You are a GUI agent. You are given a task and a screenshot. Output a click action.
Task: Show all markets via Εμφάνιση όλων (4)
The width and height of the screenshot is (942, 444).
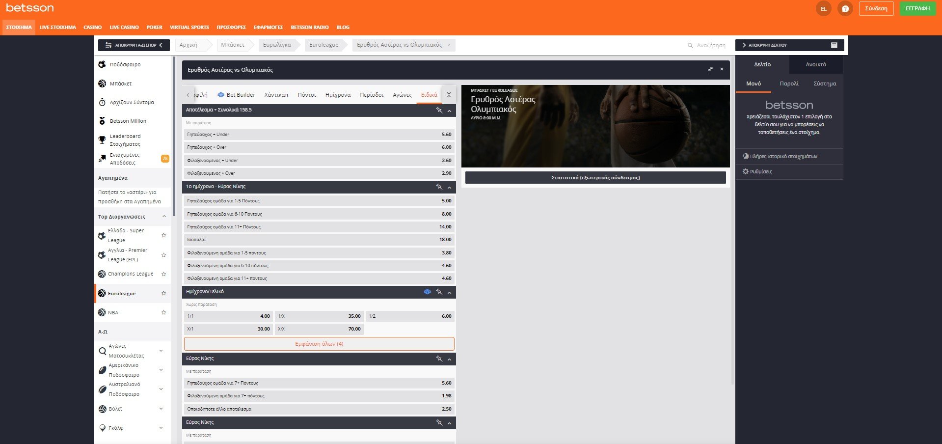[319, 344]
